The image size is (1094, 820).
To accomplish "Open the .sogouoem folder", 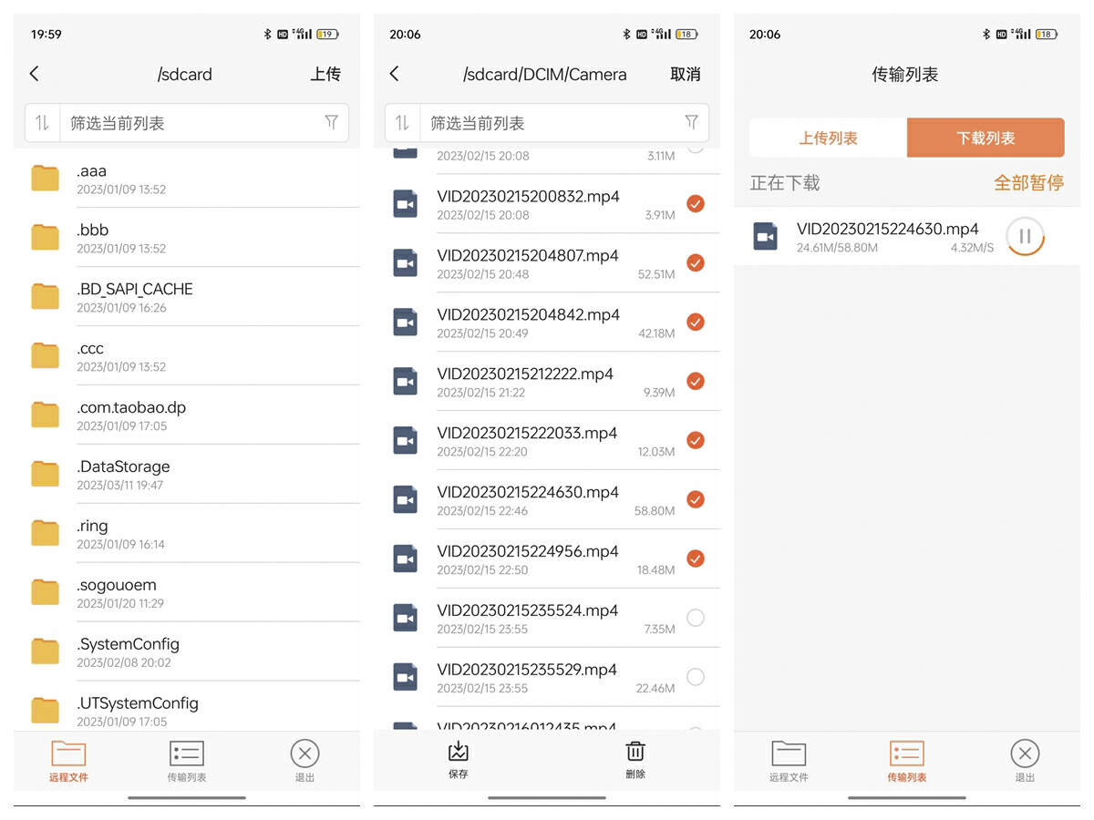I will (187, 593).
